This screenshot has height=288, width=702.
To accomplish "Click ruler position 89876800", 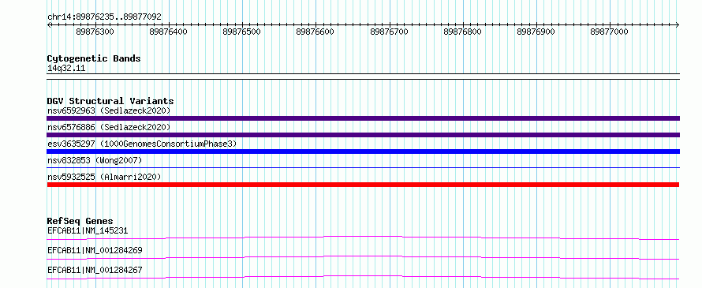I will (x=462, y=32).
